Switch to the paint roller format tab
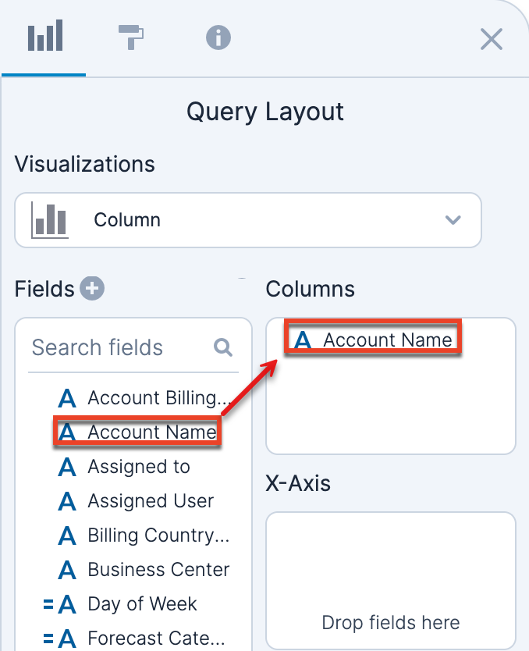 click(131, 37)
